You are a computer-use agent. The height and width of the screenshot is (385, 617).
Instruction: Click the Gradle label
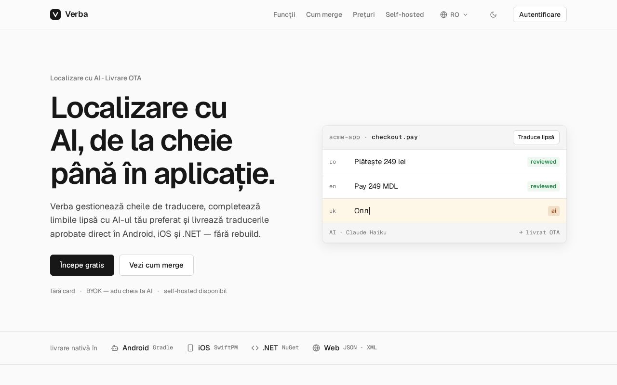tap(163, 348)
